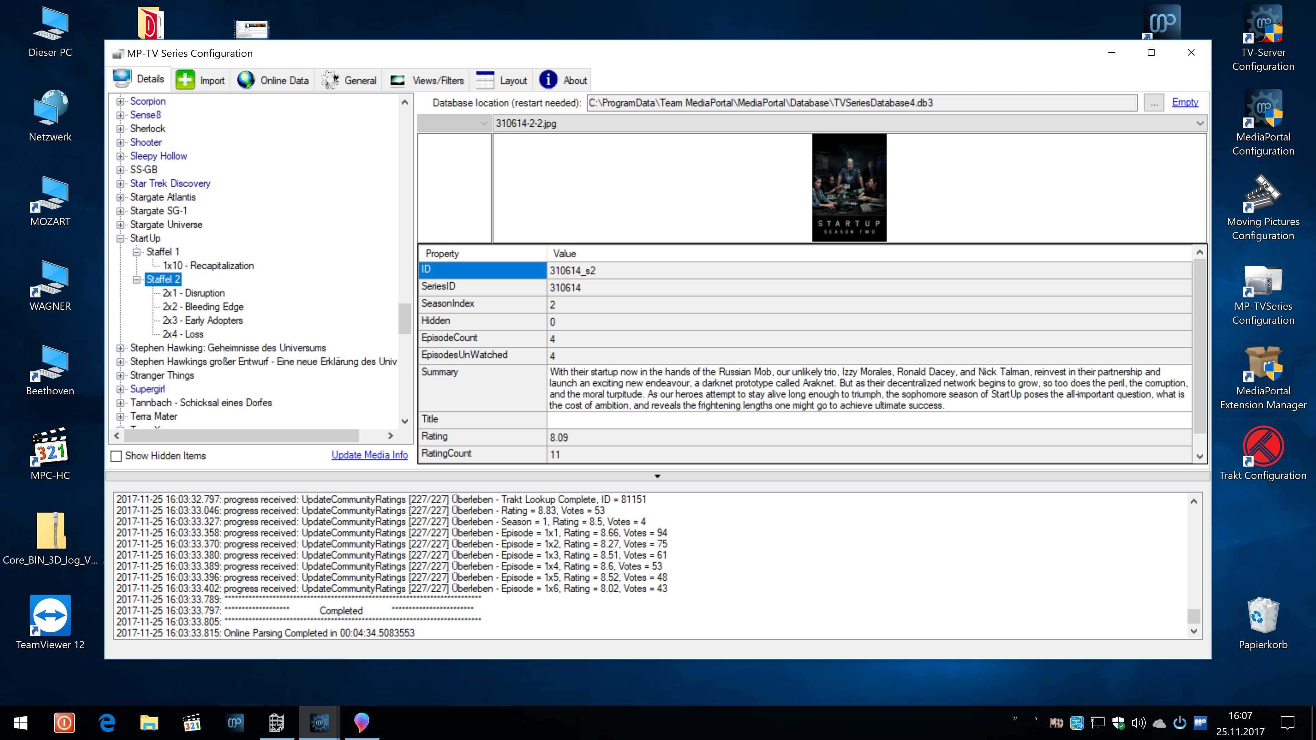The image size is (1316, 740).
Task: Click the green plus Import icon
Action: [x=185, y=80]
